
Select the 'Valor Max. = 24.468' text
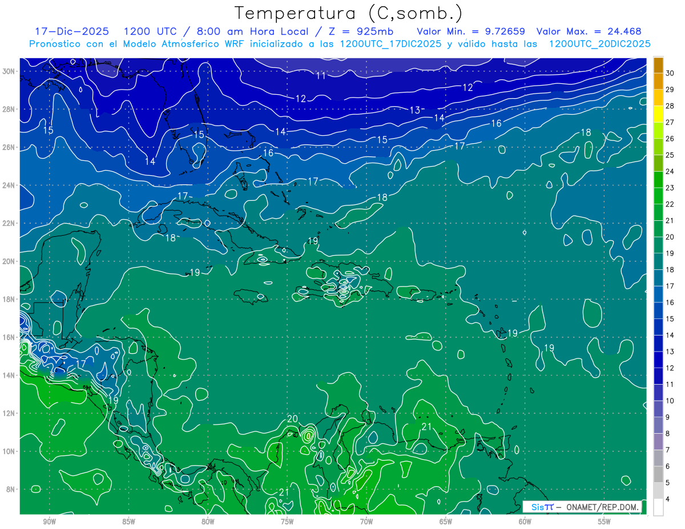coord(589,31)
